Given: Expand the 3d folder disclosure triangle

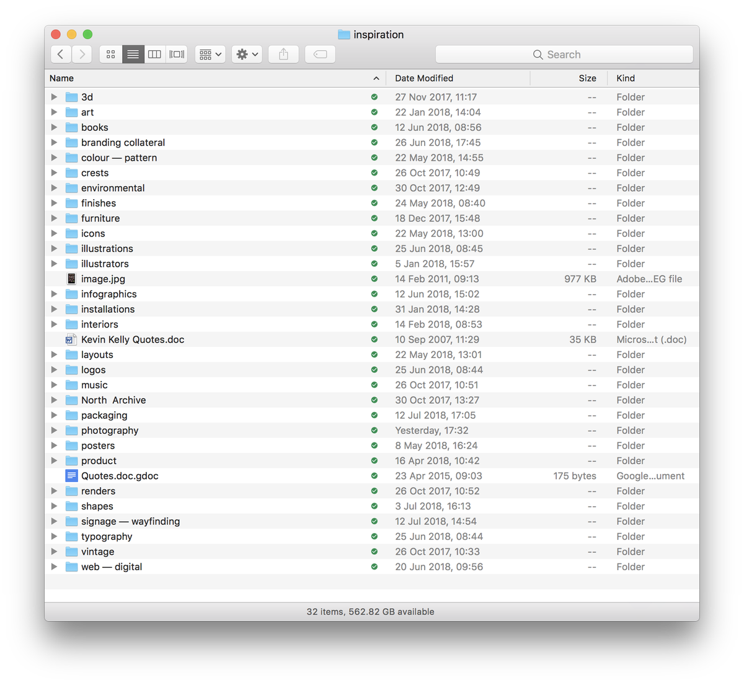Looking at the screenshot, I should (x=54, y=97).
